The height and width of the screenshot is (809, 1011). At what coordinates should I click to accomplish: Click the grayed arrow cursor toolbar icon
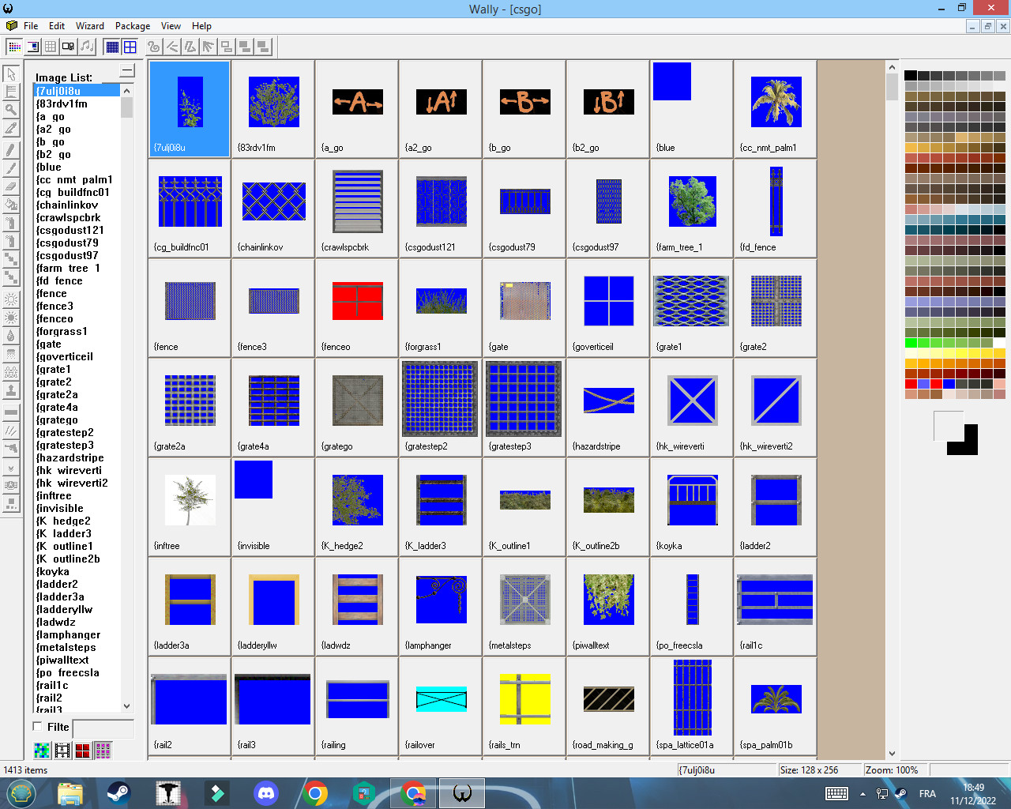209,47
